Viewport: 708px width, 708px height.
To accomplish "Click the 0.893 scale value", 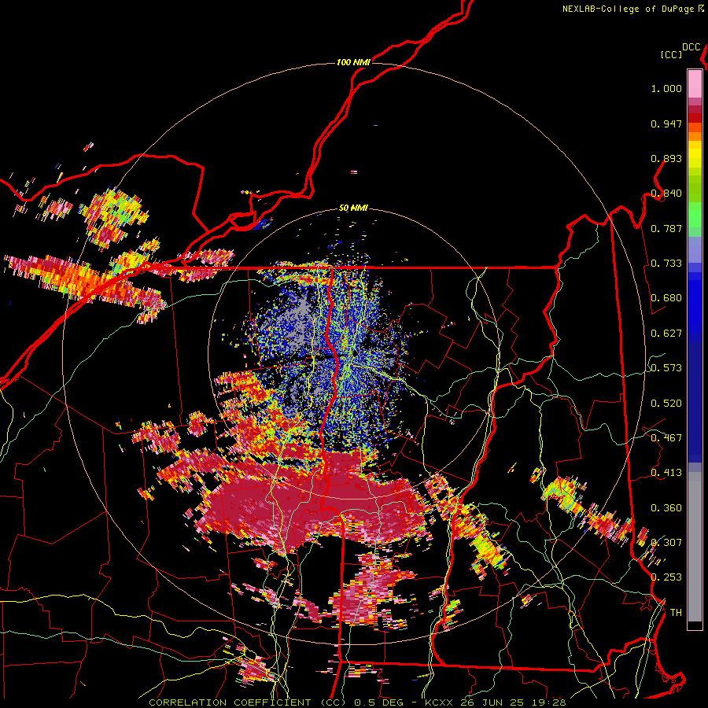I will click(666, 158).
